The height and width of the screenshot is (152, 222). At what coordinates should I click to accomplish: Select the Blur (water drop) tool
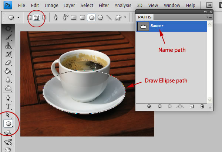tap(8, 80)
